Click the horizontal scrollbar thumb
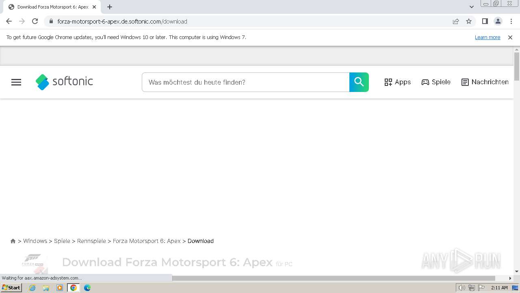The height and width of the screenshot is (293, 520). click(333, 278)
